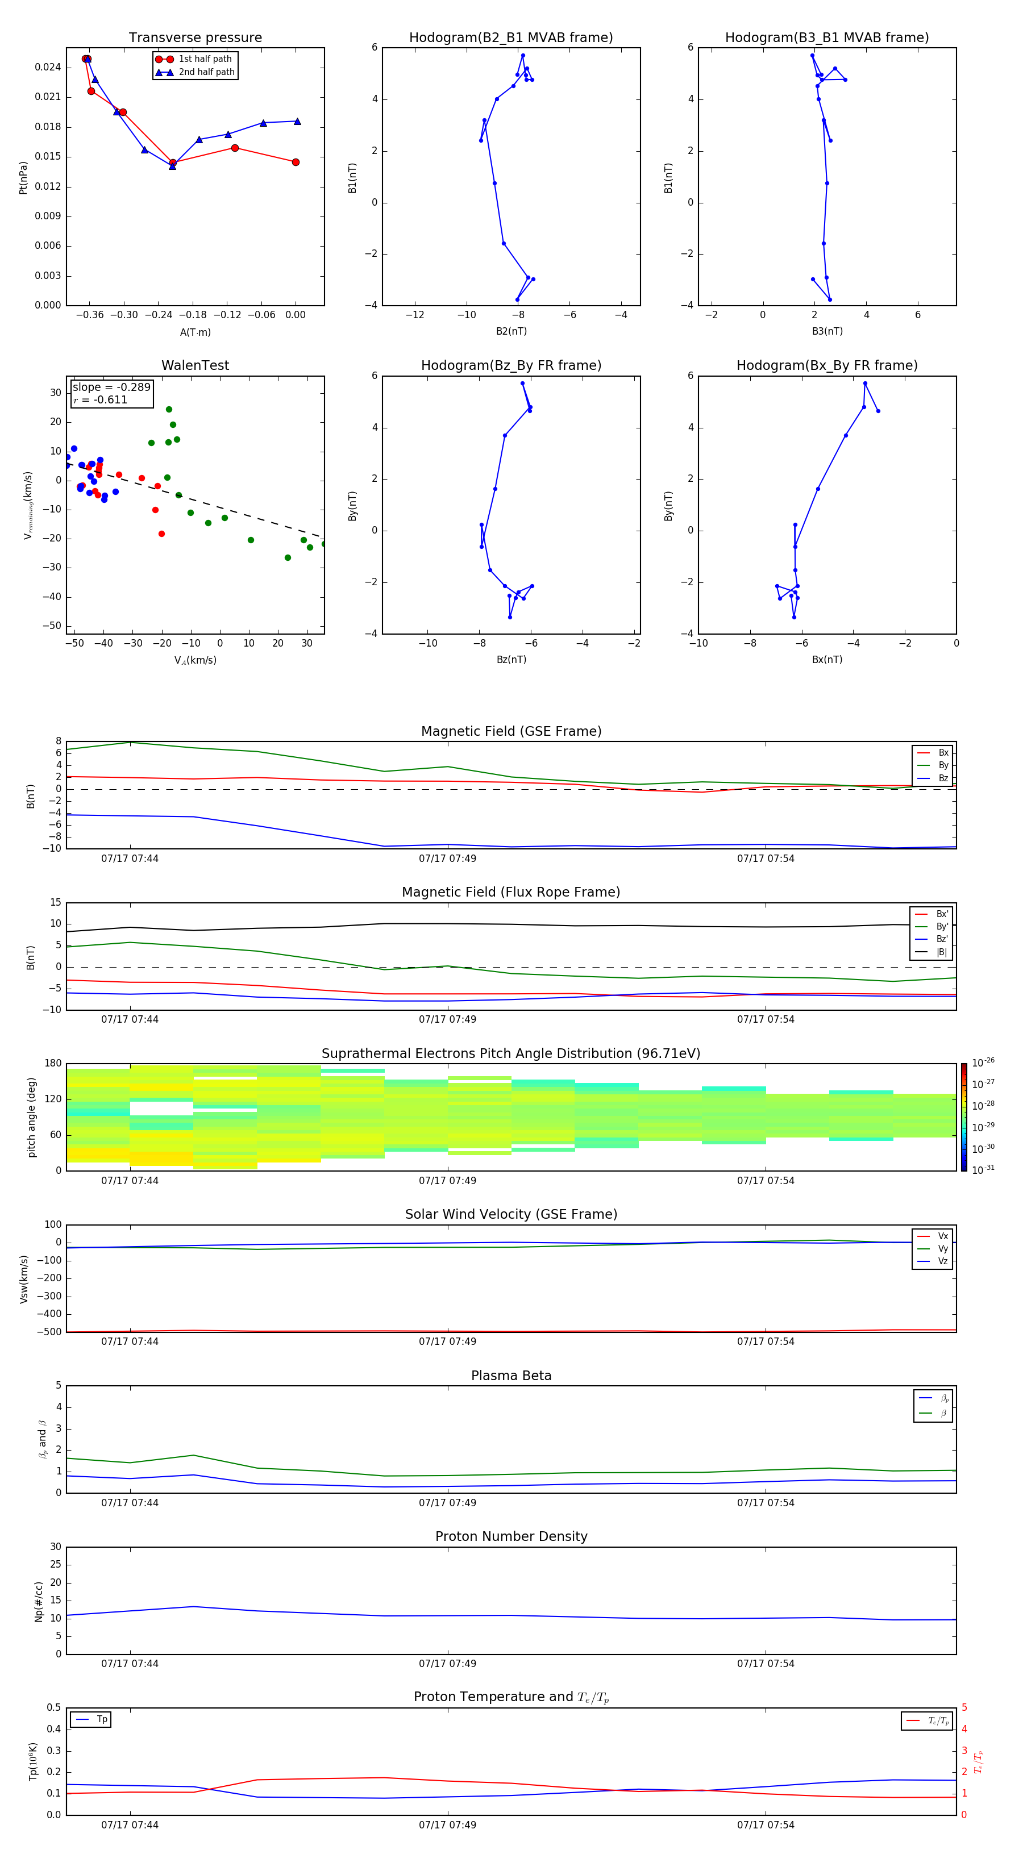
Task: Click the 'WalenTest' plot title
Action: (x=195, y=365)
